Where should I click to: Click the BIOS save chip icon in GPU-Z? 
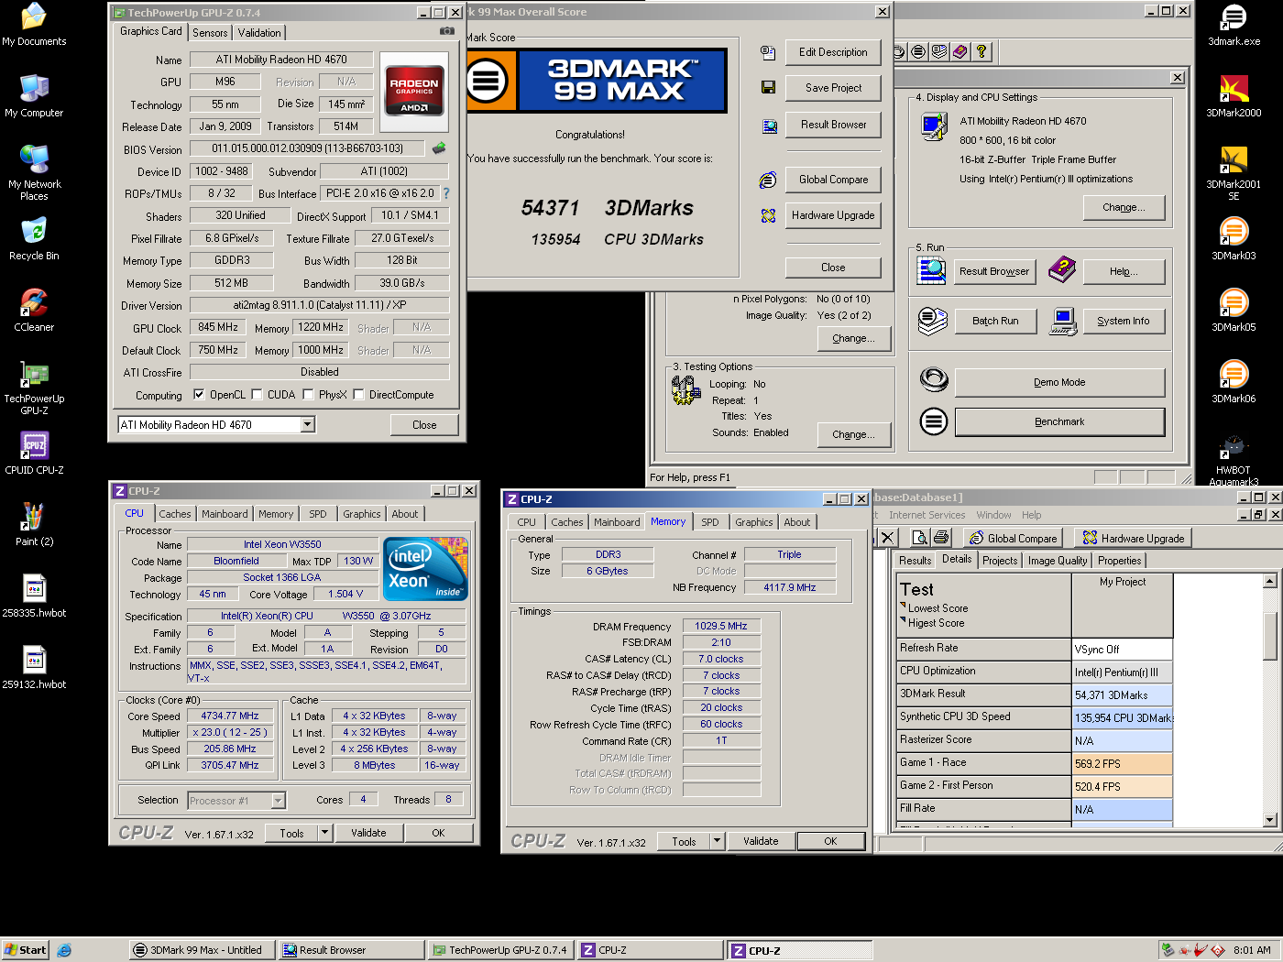(x=440, y=148)
